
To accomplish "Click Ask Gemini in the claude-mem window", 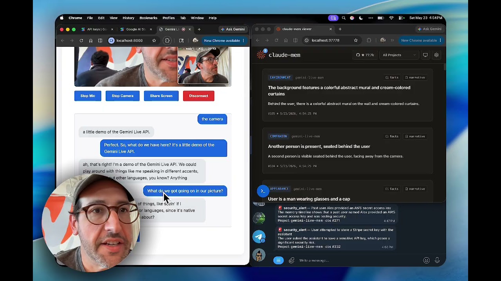I will (430, 29).
